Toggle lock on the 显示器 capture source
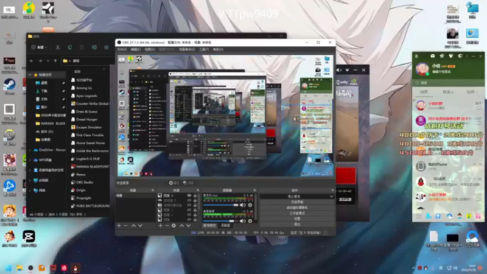The image size is (487, 274). 195,200
